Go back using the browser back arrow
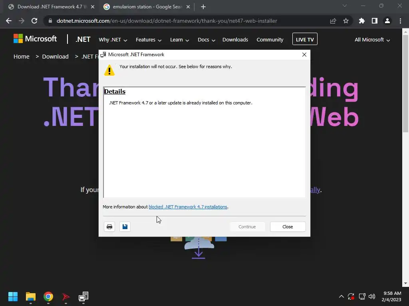This screenshot has height=306, width=409. click(9, 21)
